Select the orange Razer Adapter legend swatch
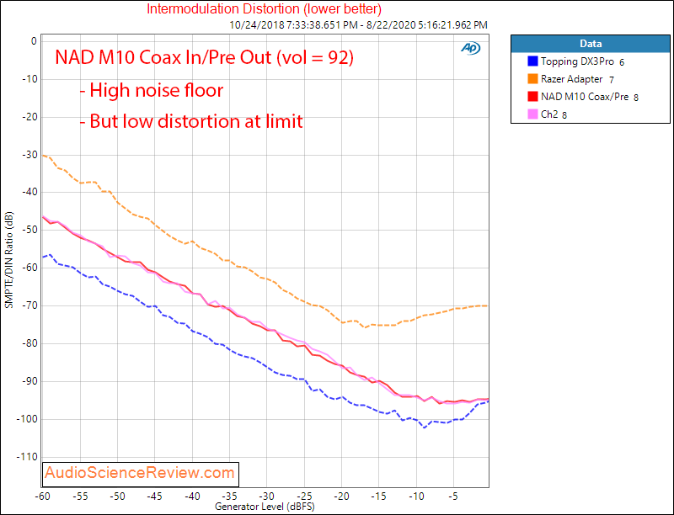The height and width of the screenshot is (515, 674). click(x=532, y=79)
